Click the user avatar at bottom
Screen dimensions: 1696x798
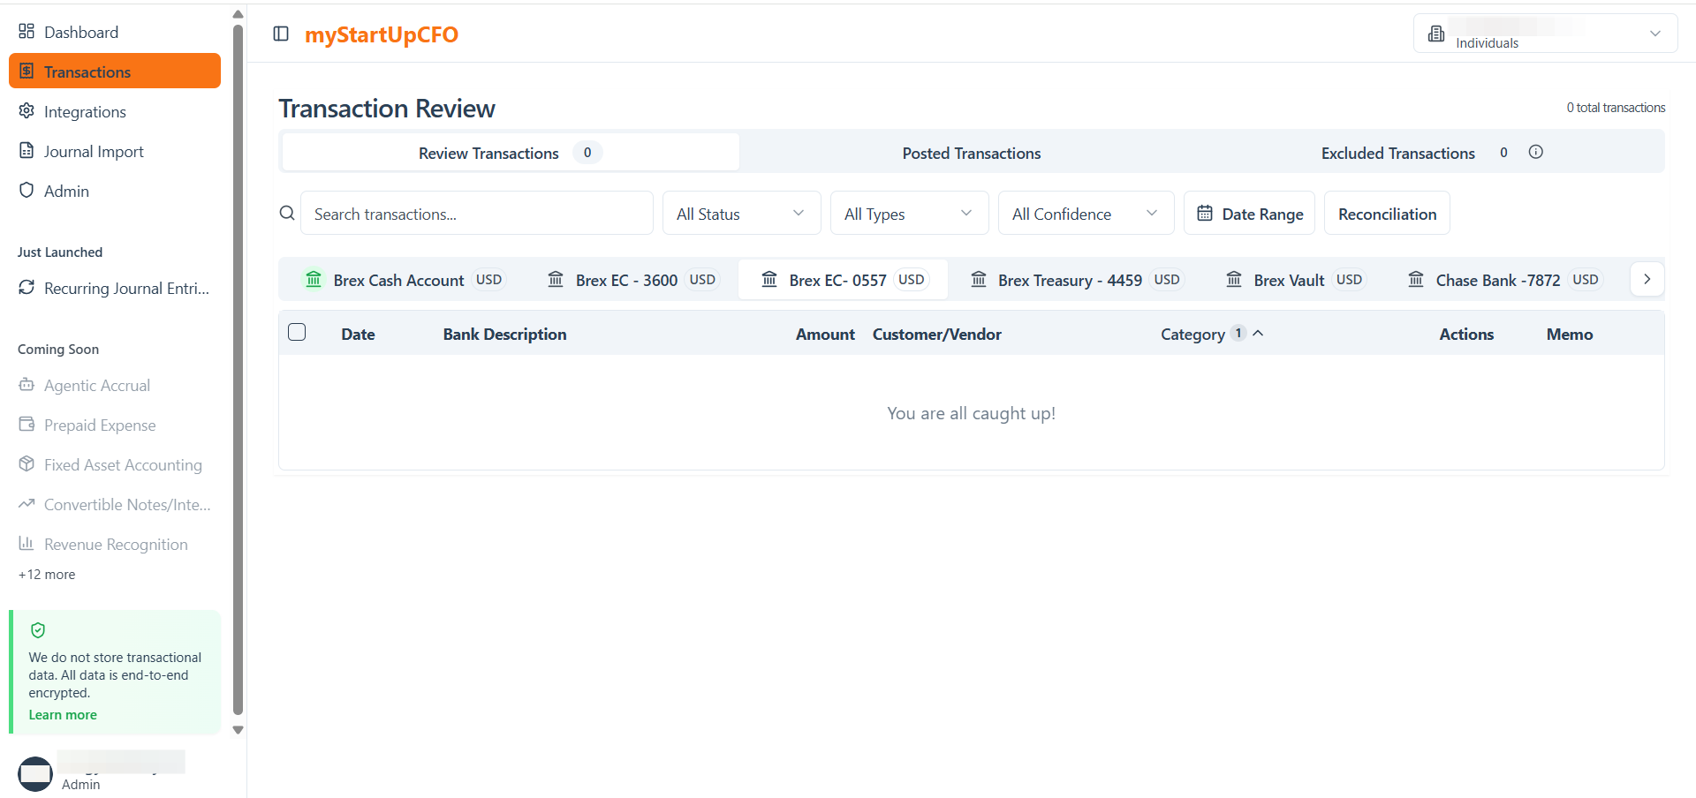(x=35, y=774)
